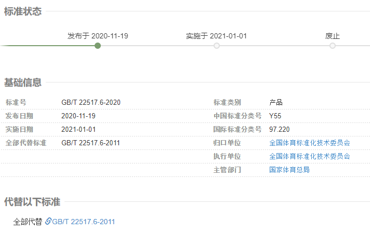Viewport: 370px width, 233px height.
Task: Click the 中国标准分类号 value Y55
Action: (275, 116)
